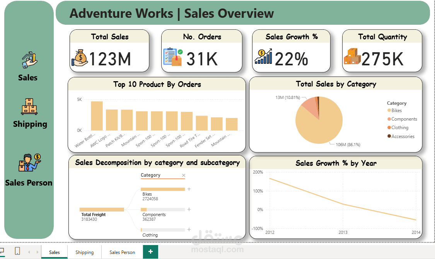Image resolution: width=435 pixels, height=259 pixels.
Task: Open the Sales navigation icon in sidebar
Action: 29,60
